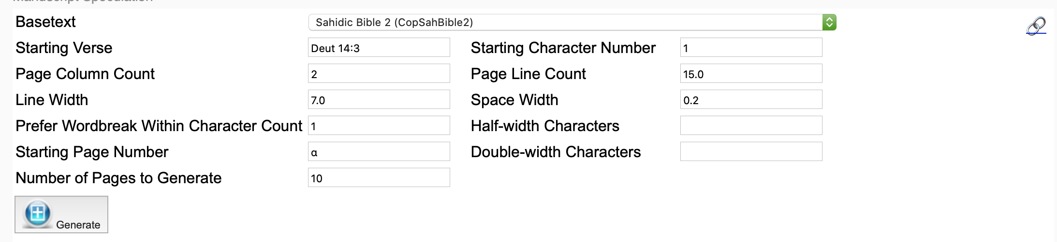Click the Basetext label
Viewport: 1057px width, 242px height.
[45, 22]
